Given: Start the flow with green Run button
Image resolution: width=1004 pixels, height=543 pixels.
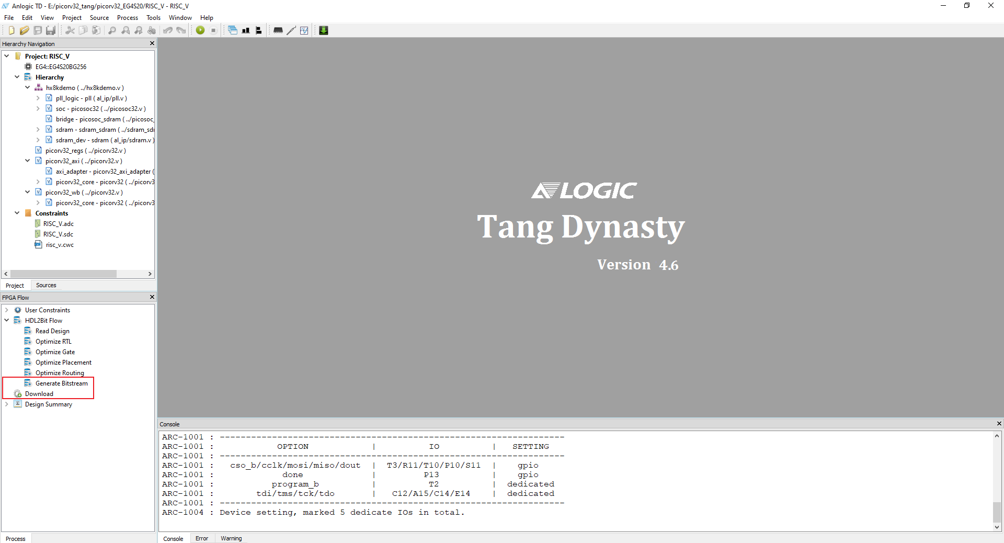Looking at the screenshot, I should pyautogui.click(x=200, y=30).
